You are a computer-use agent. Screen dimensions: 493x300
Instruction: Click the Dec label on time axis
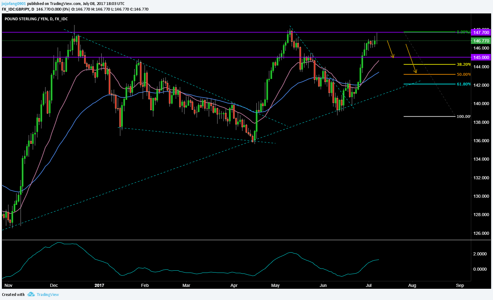coord(54,285)
